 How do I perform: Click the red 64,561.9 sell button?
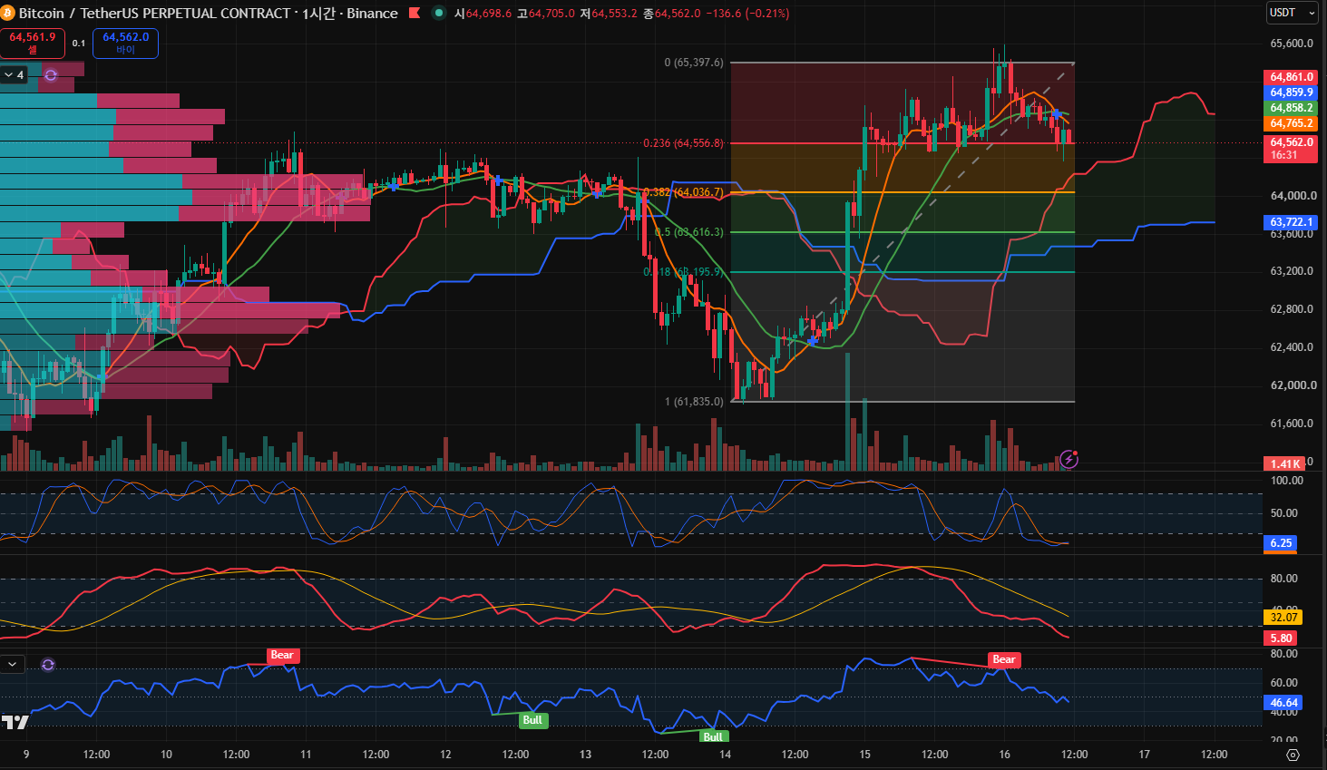tap(33, 43)
